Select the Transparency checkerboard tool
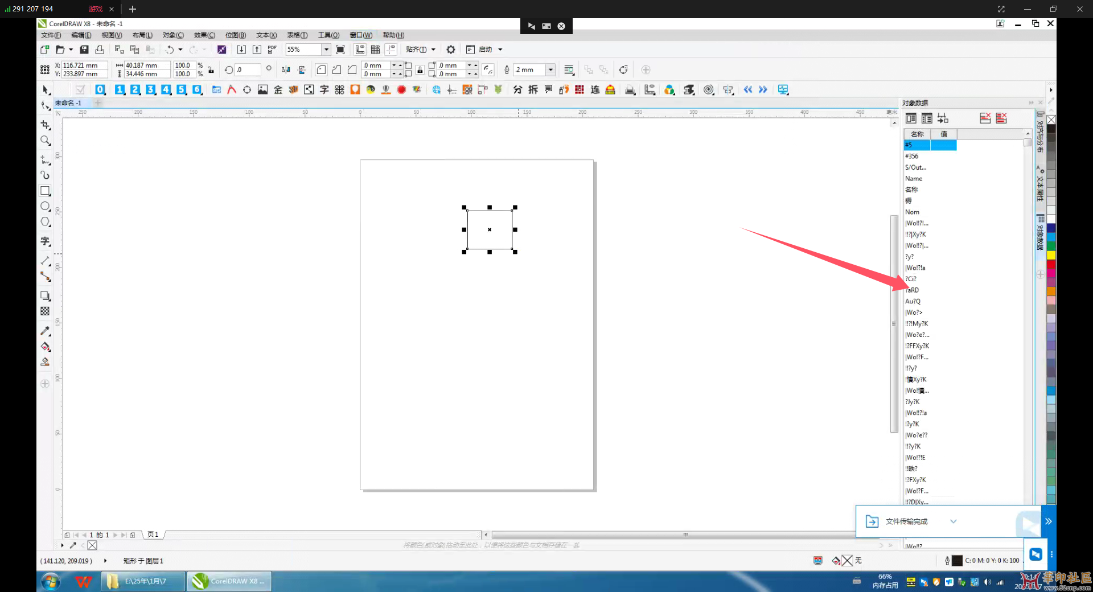The height and width of the screenshot is (592, 1093). click(x=46, y=311)
